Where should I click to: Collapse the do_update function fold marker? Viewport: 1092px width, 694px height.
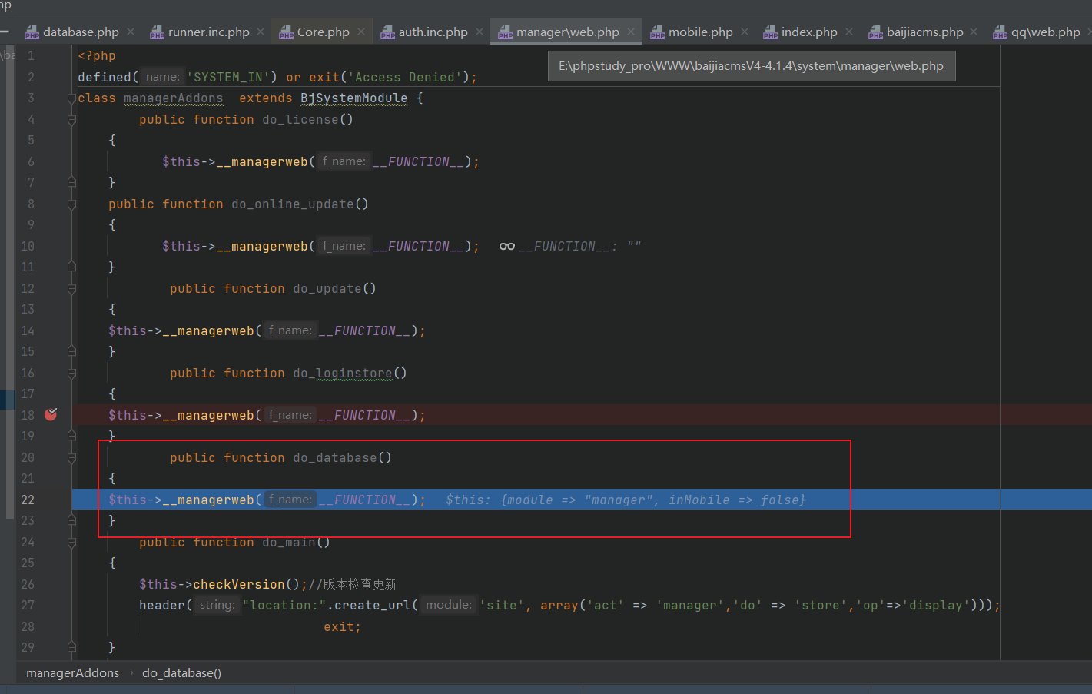tap(71, 289)
